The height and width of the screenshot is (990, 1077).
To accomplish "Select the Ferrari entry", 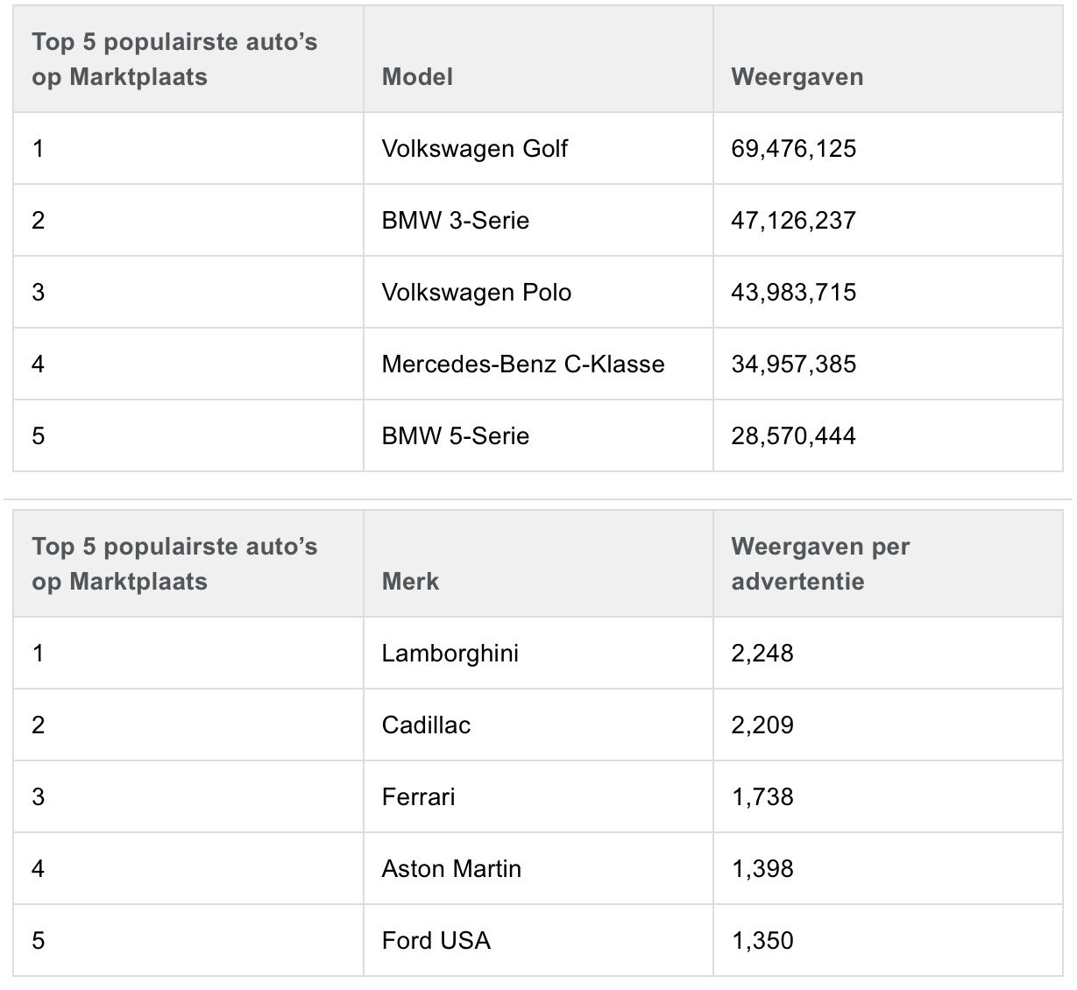I will pos(418,797).
